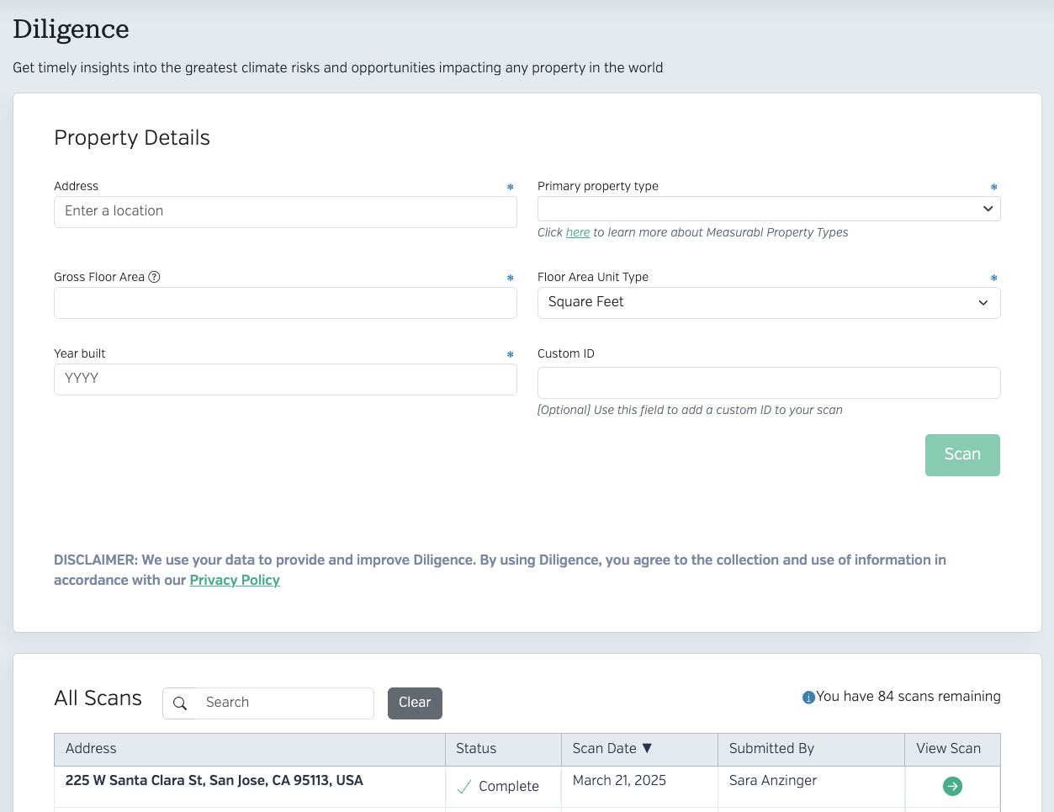Click the 'Property Details' heading
Viewport: 1054px width, 812px height.
[x=132, y=138]
